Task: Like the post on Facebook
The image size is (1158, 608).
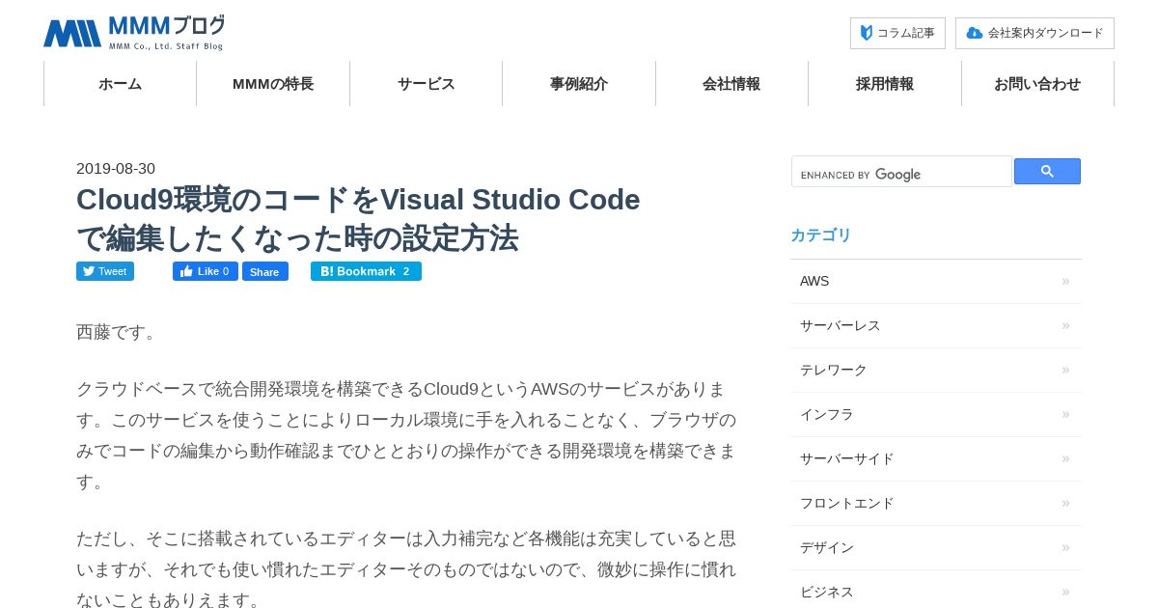Action: (206, 271)
